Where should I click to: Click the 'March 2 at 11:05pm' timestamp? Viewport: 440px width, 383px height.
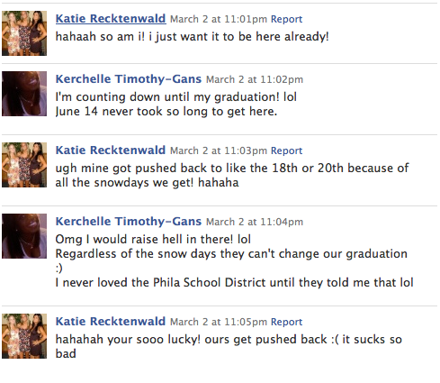click(x=219, y=322)
